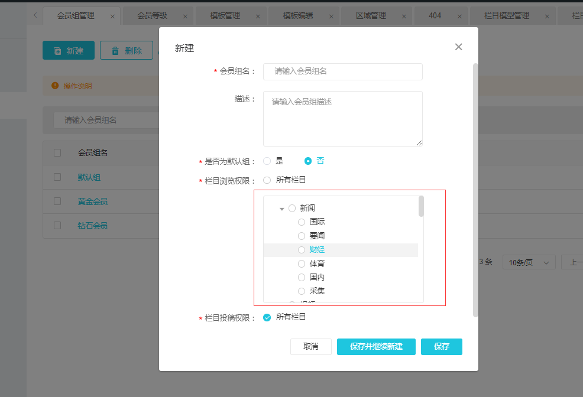This screenshot has height=397, width=583.
Task: Close the 模板编辑 tab
Action: [331, 17]
